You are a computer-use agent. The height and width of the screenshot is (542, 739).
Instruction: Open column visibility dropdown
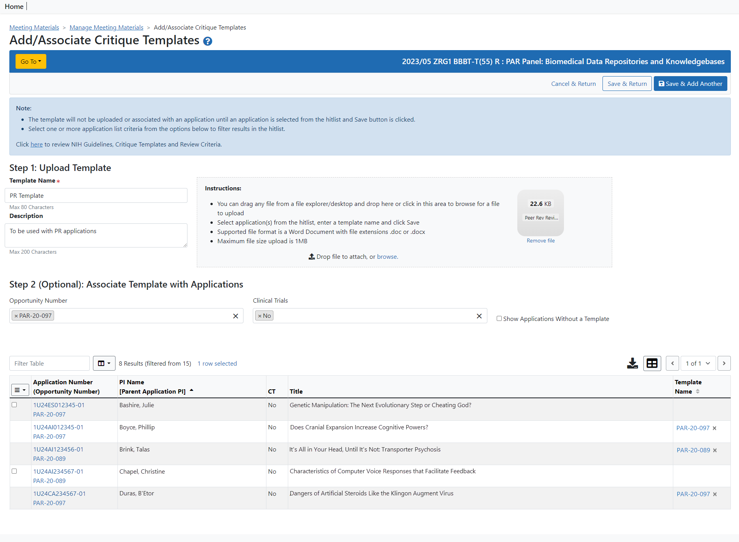coord(104,363)
